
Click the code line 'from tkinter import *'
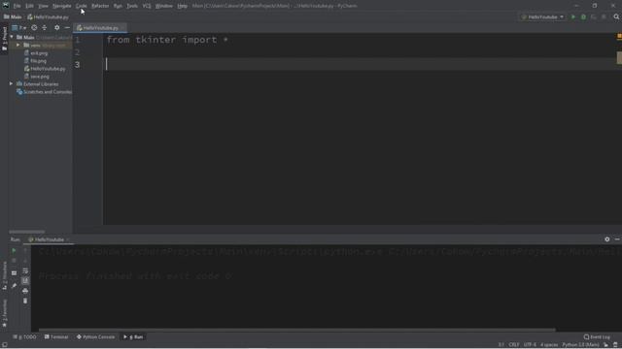tap(167, 40)
